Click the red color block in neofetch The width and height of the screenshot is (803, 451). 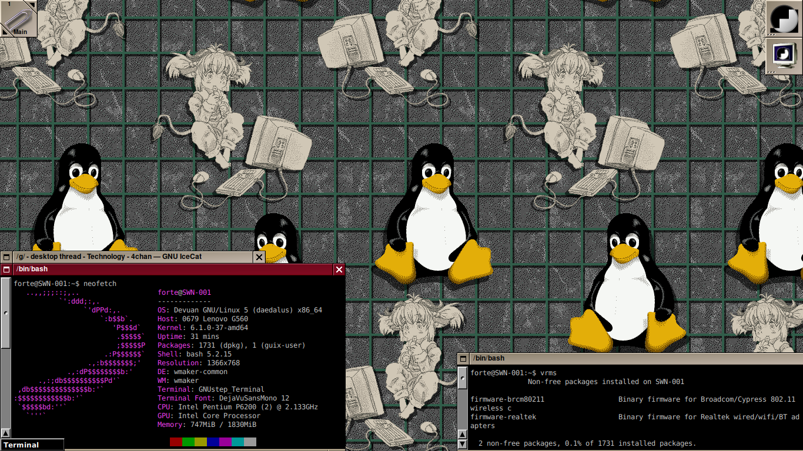coord(176,442)
